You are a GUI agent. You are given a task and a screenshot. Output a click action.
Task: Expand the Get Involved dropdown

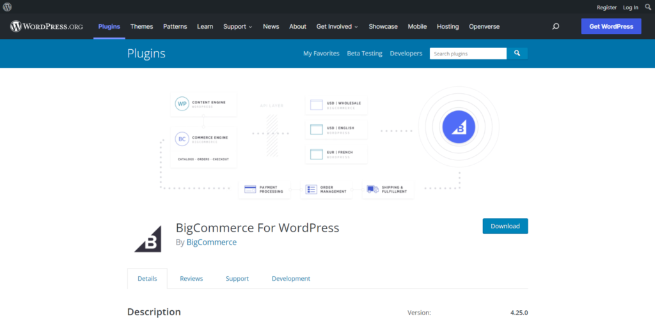click(337, 26)
